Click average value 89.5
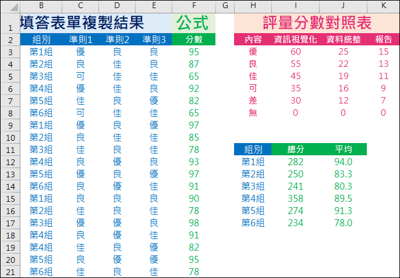Viewport: 400px width, 278px height. click(343, 198)
